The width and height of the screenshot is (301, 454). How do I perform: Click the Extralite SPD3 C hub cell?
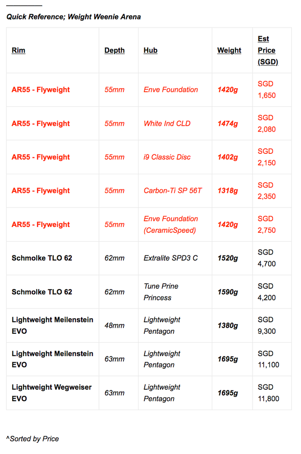coord(170,258)
